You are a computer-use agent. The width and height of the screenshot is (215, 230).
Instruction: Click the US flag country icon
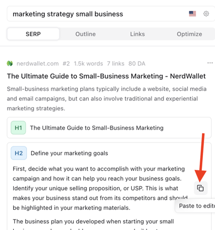pos(193,14)
